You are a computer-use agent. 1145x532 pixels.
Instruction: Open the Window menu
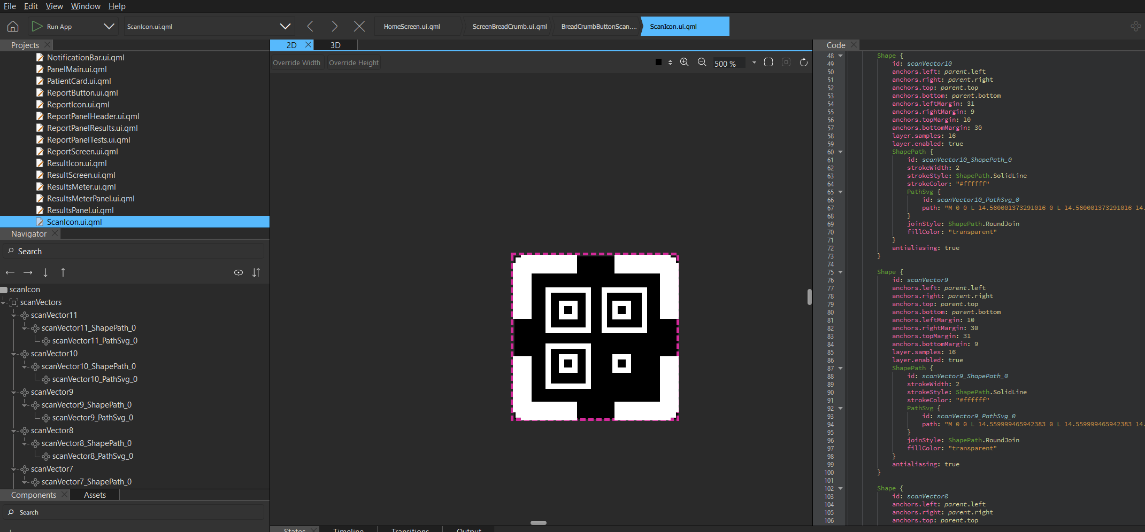(x=86, y=6)
